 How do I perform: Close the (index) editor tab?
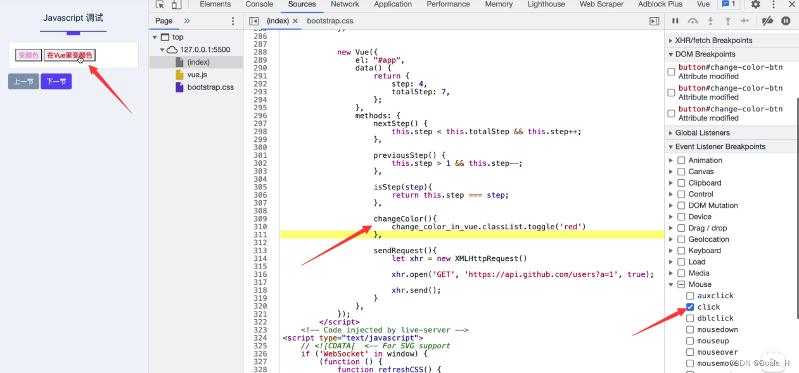(295, 21)
